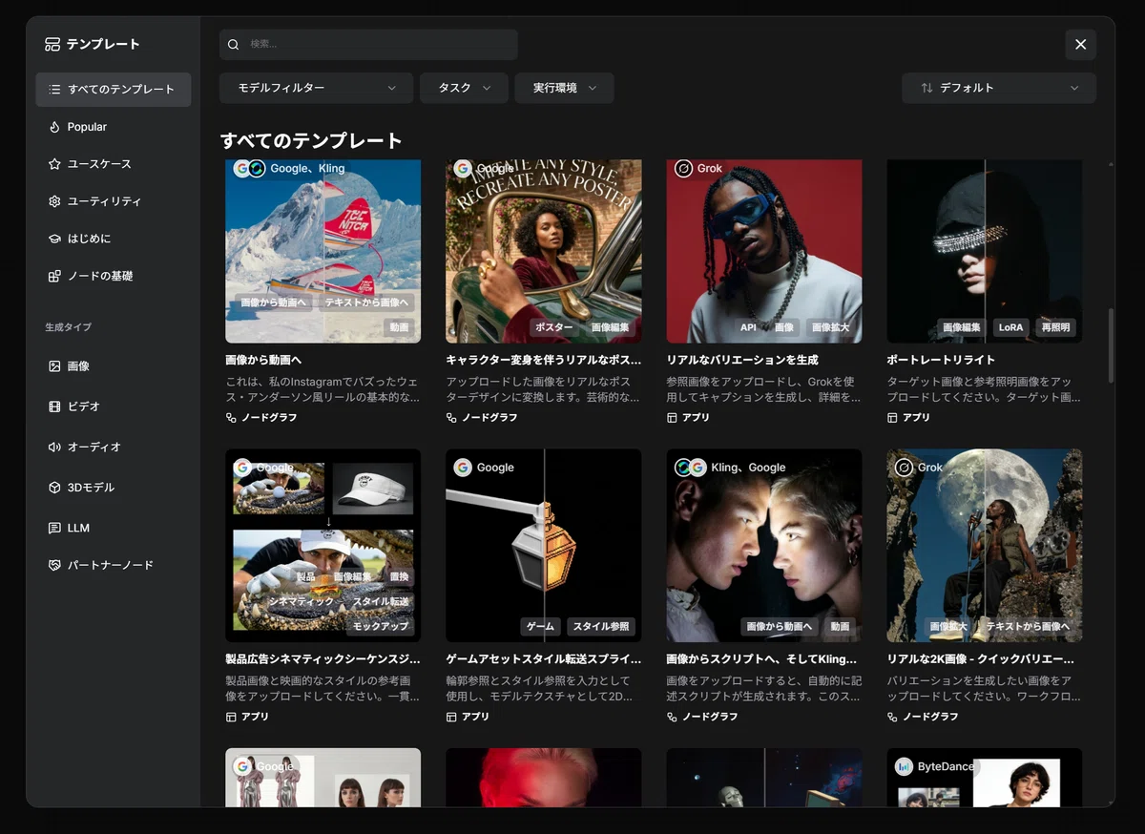Screen dimensions: 1145x834
Task: Click the app icon under ポートレートリライト
Action: click(892, 417)
